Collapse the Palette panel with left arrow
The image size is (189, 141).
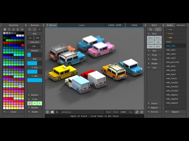pyautogui.click(x=26, y=25)
